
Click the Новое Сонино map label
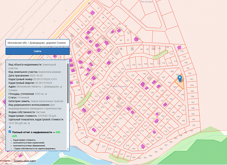point(119,86)
